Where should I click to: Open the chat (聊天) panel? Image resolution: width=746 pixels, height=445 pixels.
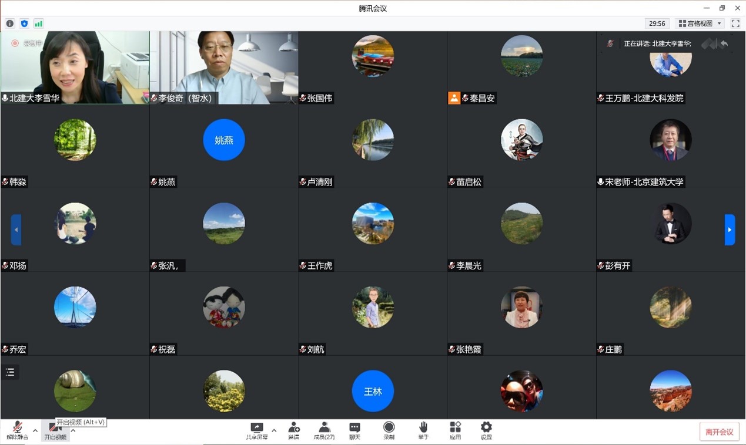click(354, 430)
